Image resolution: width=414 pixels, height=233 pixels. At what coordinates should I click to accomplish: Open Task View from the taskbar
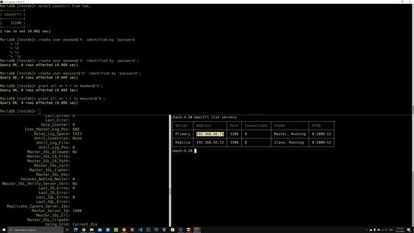pos(67,230)
